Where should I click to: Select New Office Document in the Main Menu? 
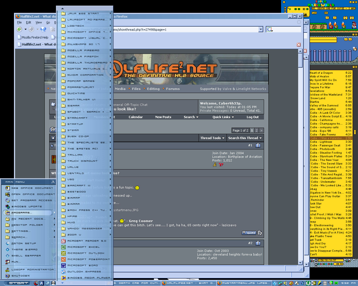pos(30,188)
